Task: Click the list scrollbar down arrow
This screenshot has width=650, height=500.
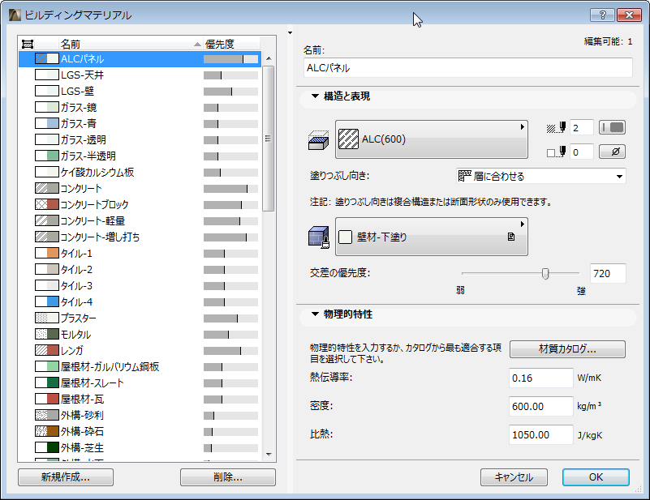Action: click(269, 455)
